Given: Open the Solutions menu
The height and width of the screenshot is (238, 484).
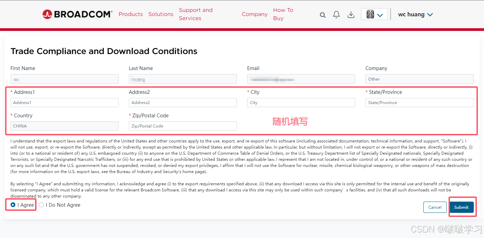Looking at the screenshot, I should pos(161,14).
